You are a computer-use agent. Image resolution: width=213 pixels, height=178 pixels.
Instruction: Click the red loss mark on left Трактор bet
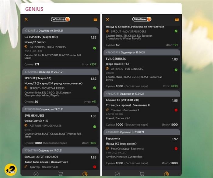coord(95,167)
